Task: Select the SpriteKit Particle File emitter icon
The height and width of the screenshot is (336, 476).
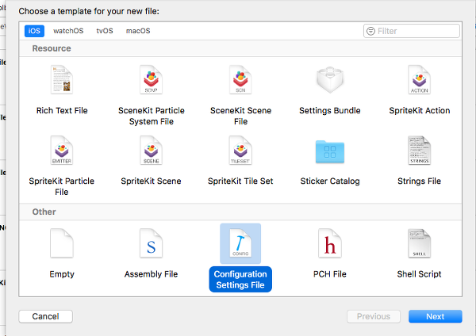Action: [x=62, y=150]
